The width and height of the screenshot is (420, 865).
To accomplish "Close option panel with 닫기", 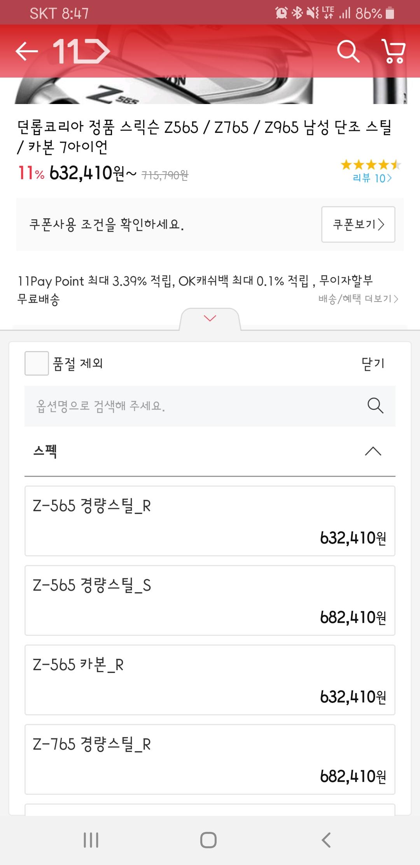I will (x=373, y=364).
